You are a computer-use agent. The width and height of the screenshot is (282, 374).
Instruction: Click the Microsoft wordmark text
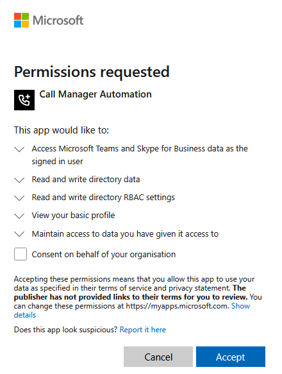58,21
